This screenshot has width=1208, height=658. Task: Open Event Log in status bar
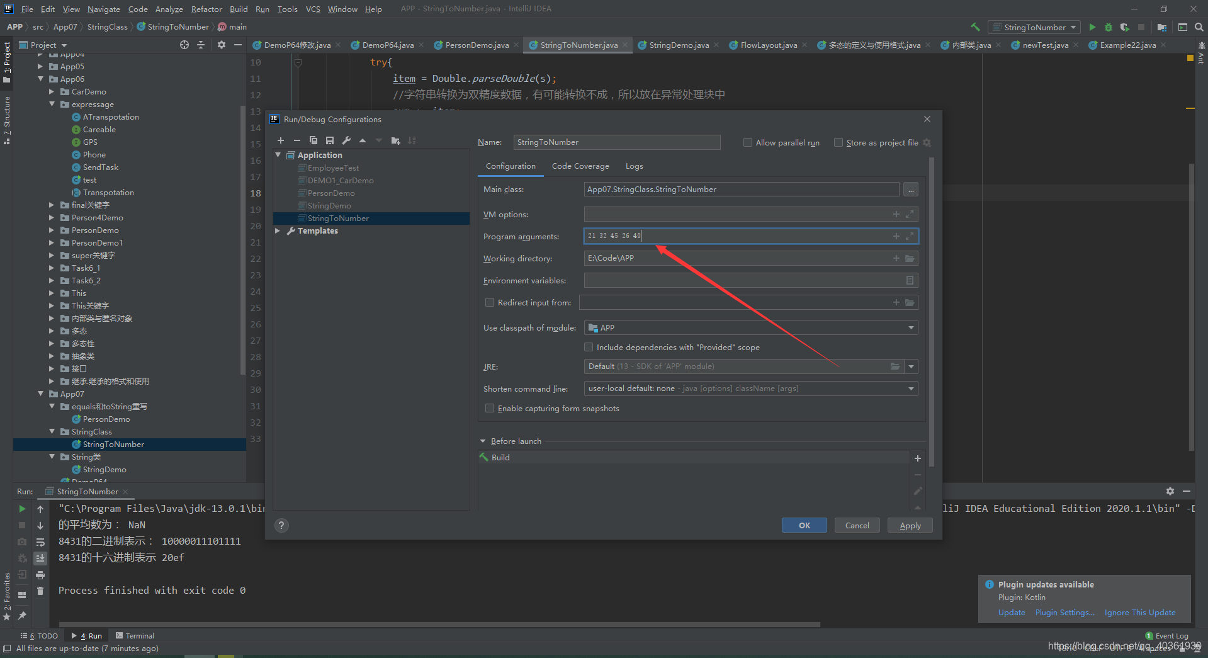(1166, 636)
